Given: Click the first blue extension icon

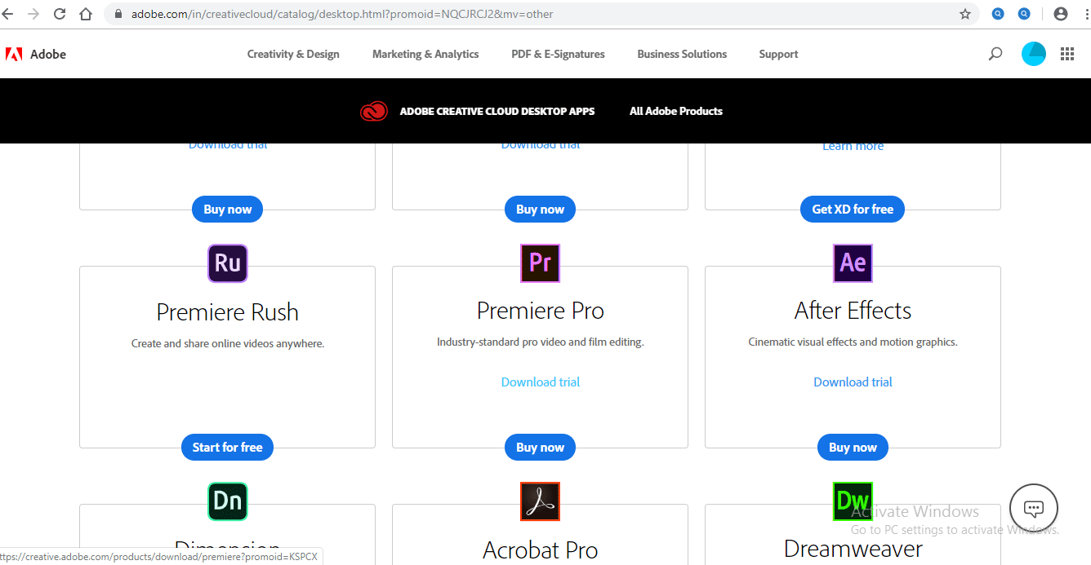Looking at the screenshot, I should pyautogui.click(x=998, y=14).
